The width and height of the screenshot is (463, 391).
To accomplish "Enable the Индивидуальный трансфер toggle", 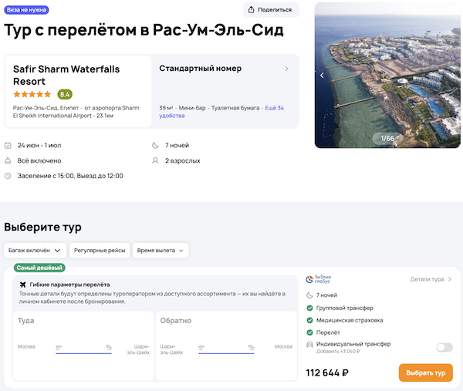I will (x=444, y=347).
